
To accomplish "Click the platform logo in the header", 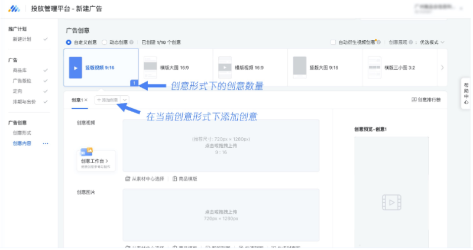I will [14, 9].
